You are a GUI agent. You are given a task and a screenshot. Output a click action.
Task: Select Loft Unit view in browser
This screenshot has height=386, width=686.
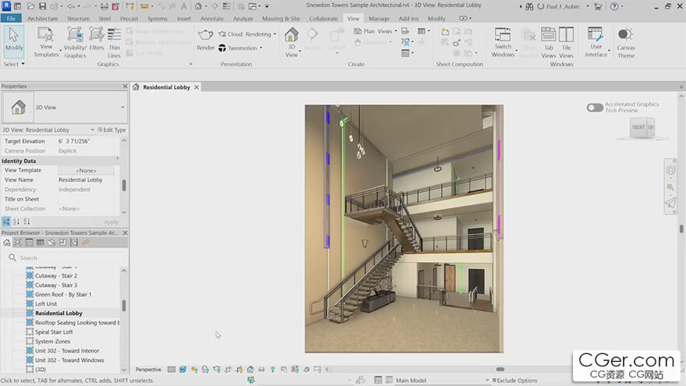tap(46, 303)
